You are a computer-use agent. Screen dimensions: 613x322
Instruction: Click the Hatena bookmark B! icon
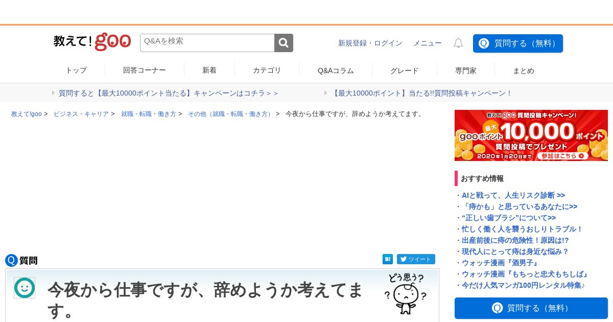[388, 259]
